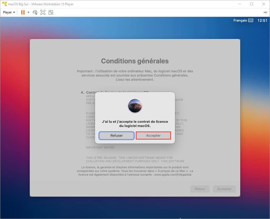Close the VMware Player window

[264, 4]
